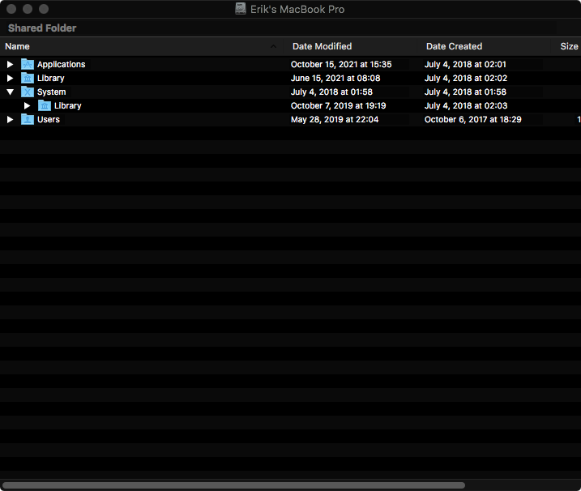This screenshot has height=491, width=581.
Task: Select the System row name
Action: click(52, 92)
